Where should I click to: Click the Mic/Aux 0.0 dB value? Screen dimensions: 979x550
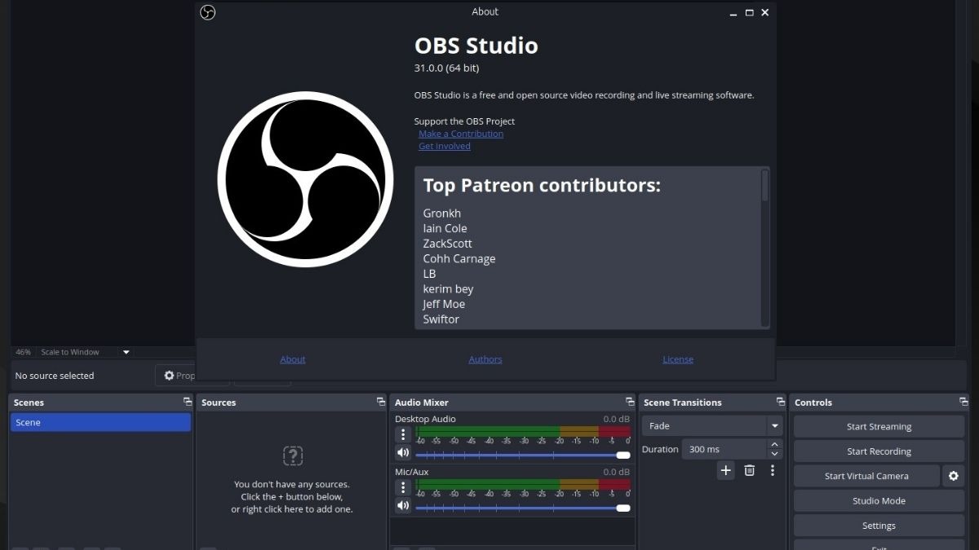616,472
